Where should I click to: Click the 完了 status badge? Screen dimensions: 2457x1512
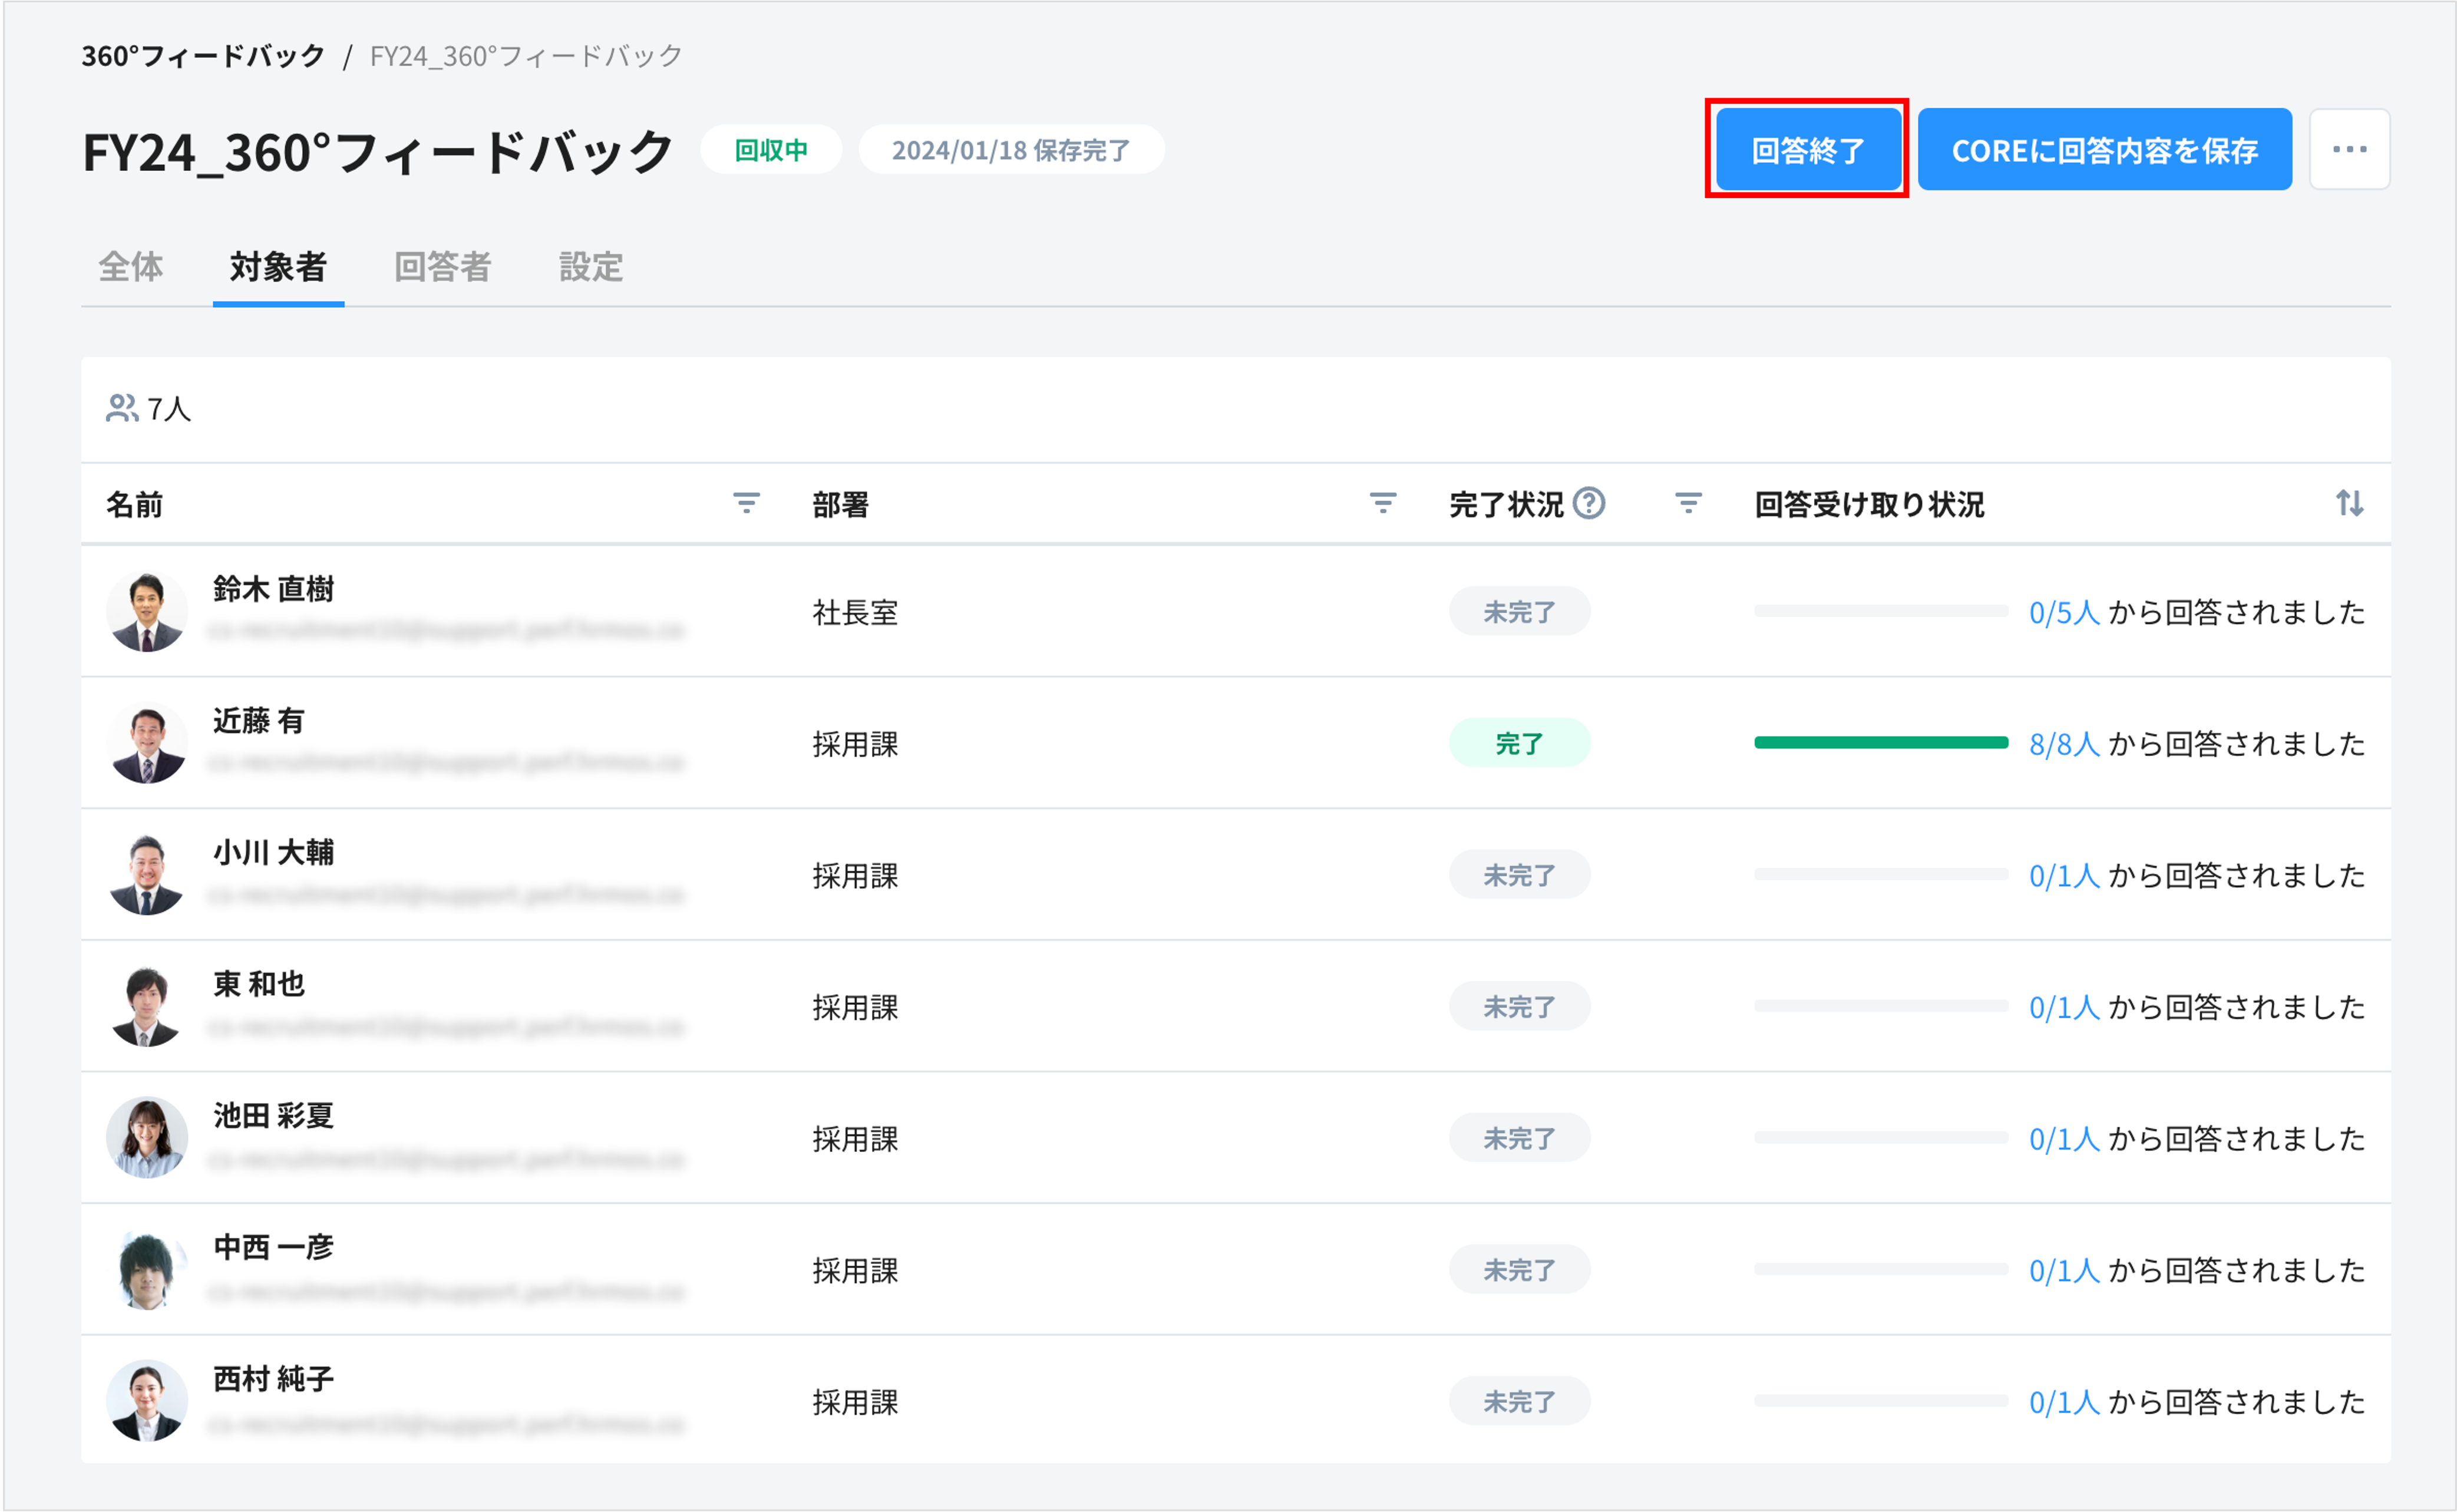[1518, 743]
